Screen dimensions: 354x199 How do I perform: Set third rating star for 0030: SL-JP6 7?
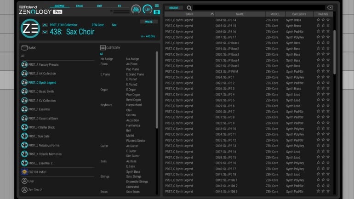coord(328,111)
